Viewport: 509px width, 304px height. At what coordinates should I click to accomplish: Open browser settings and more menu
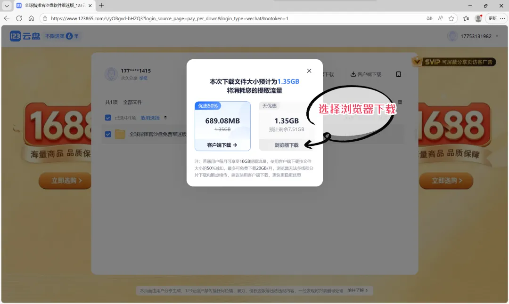click(502, 18)
